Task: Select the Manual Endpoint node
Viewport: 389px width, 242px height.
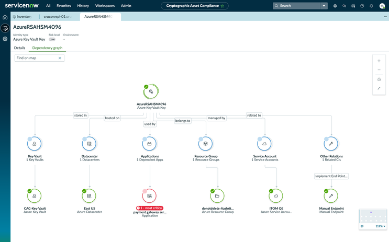Action: click(x=331, y=196)
